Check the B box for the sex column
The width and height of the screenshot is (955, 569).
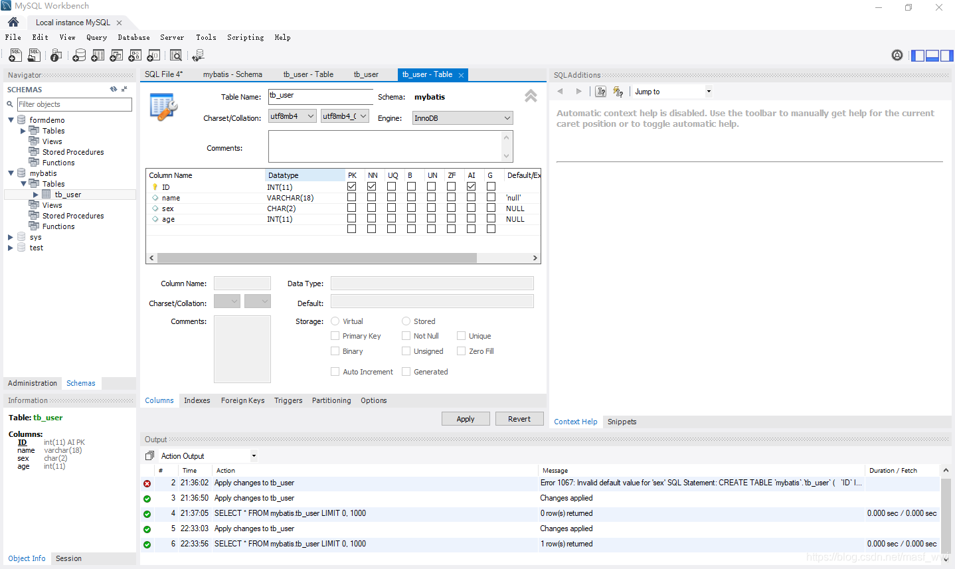[412, 208]
